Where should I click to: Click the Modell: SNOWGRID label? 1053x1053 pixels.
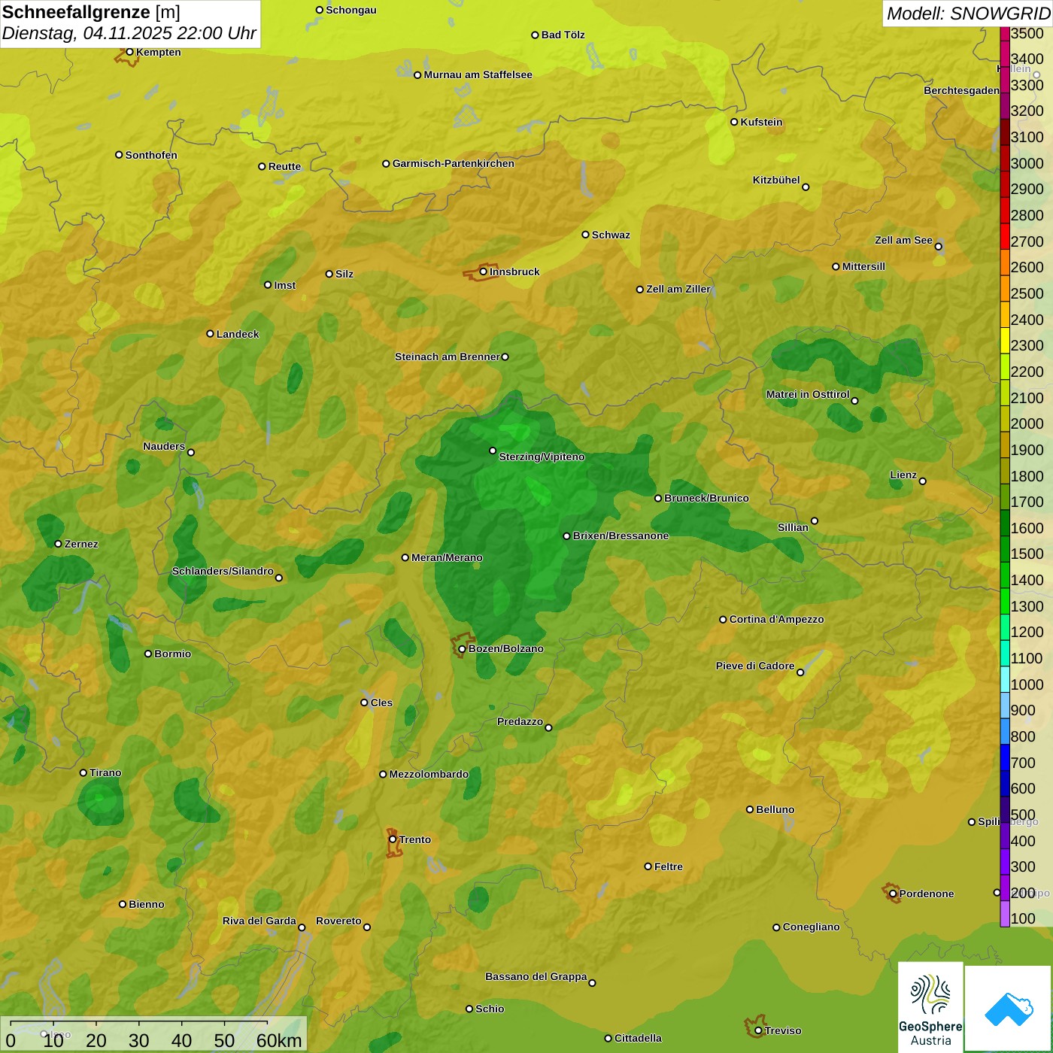click(968, 14)
